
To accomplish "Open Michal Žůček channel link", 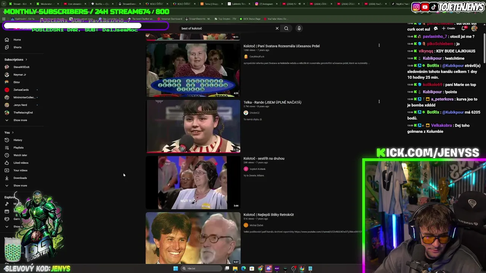I will click(x=256, y=225).
